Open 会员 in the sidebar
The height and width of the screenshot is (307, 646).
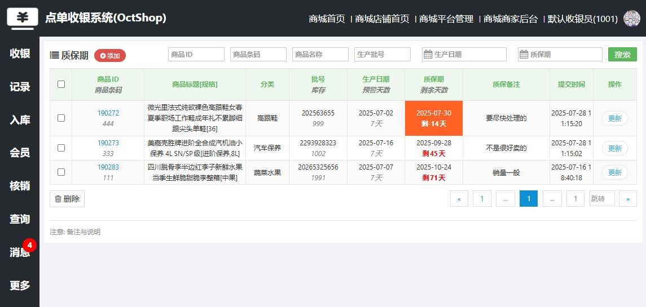20,153
